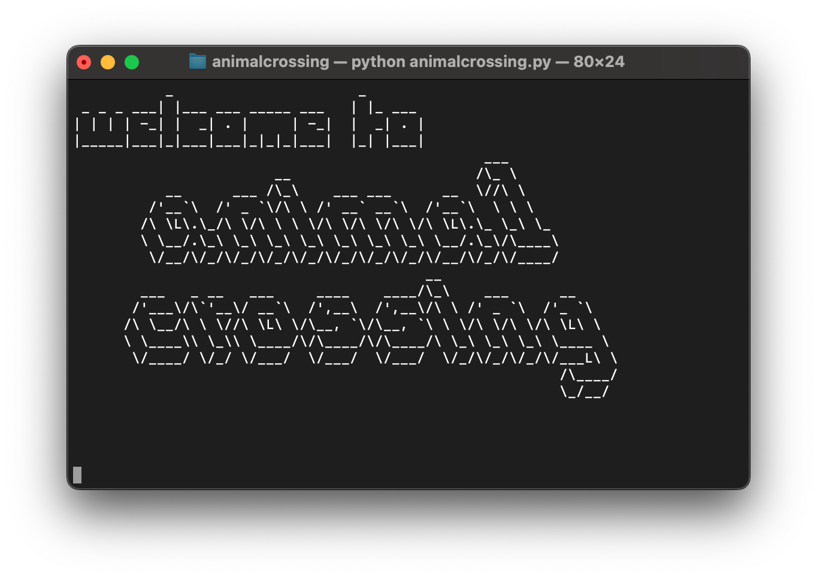Viewport: 817px width, 578px height.
Task: Click the "80×24" size label in title
Action: [598, 62]
